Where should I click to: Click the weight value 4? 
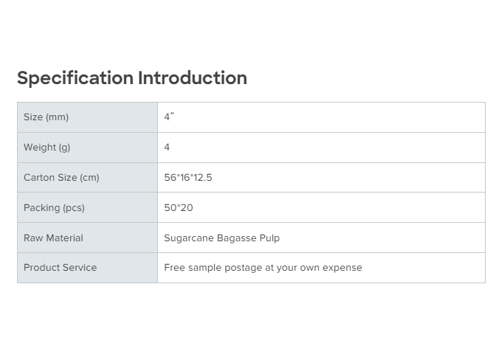point(167,148)
